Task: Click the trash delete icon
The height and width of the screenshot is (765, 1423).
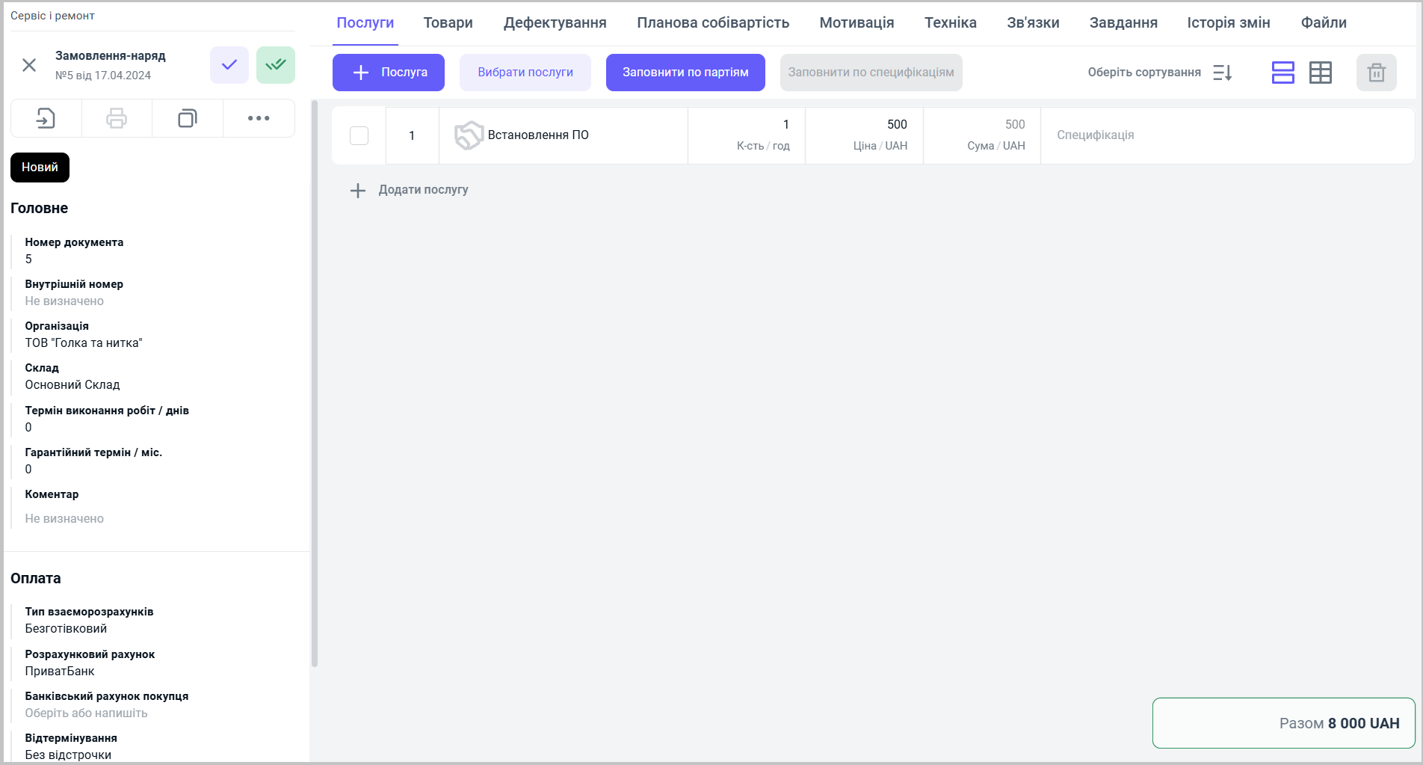Action: [1376, 73]
